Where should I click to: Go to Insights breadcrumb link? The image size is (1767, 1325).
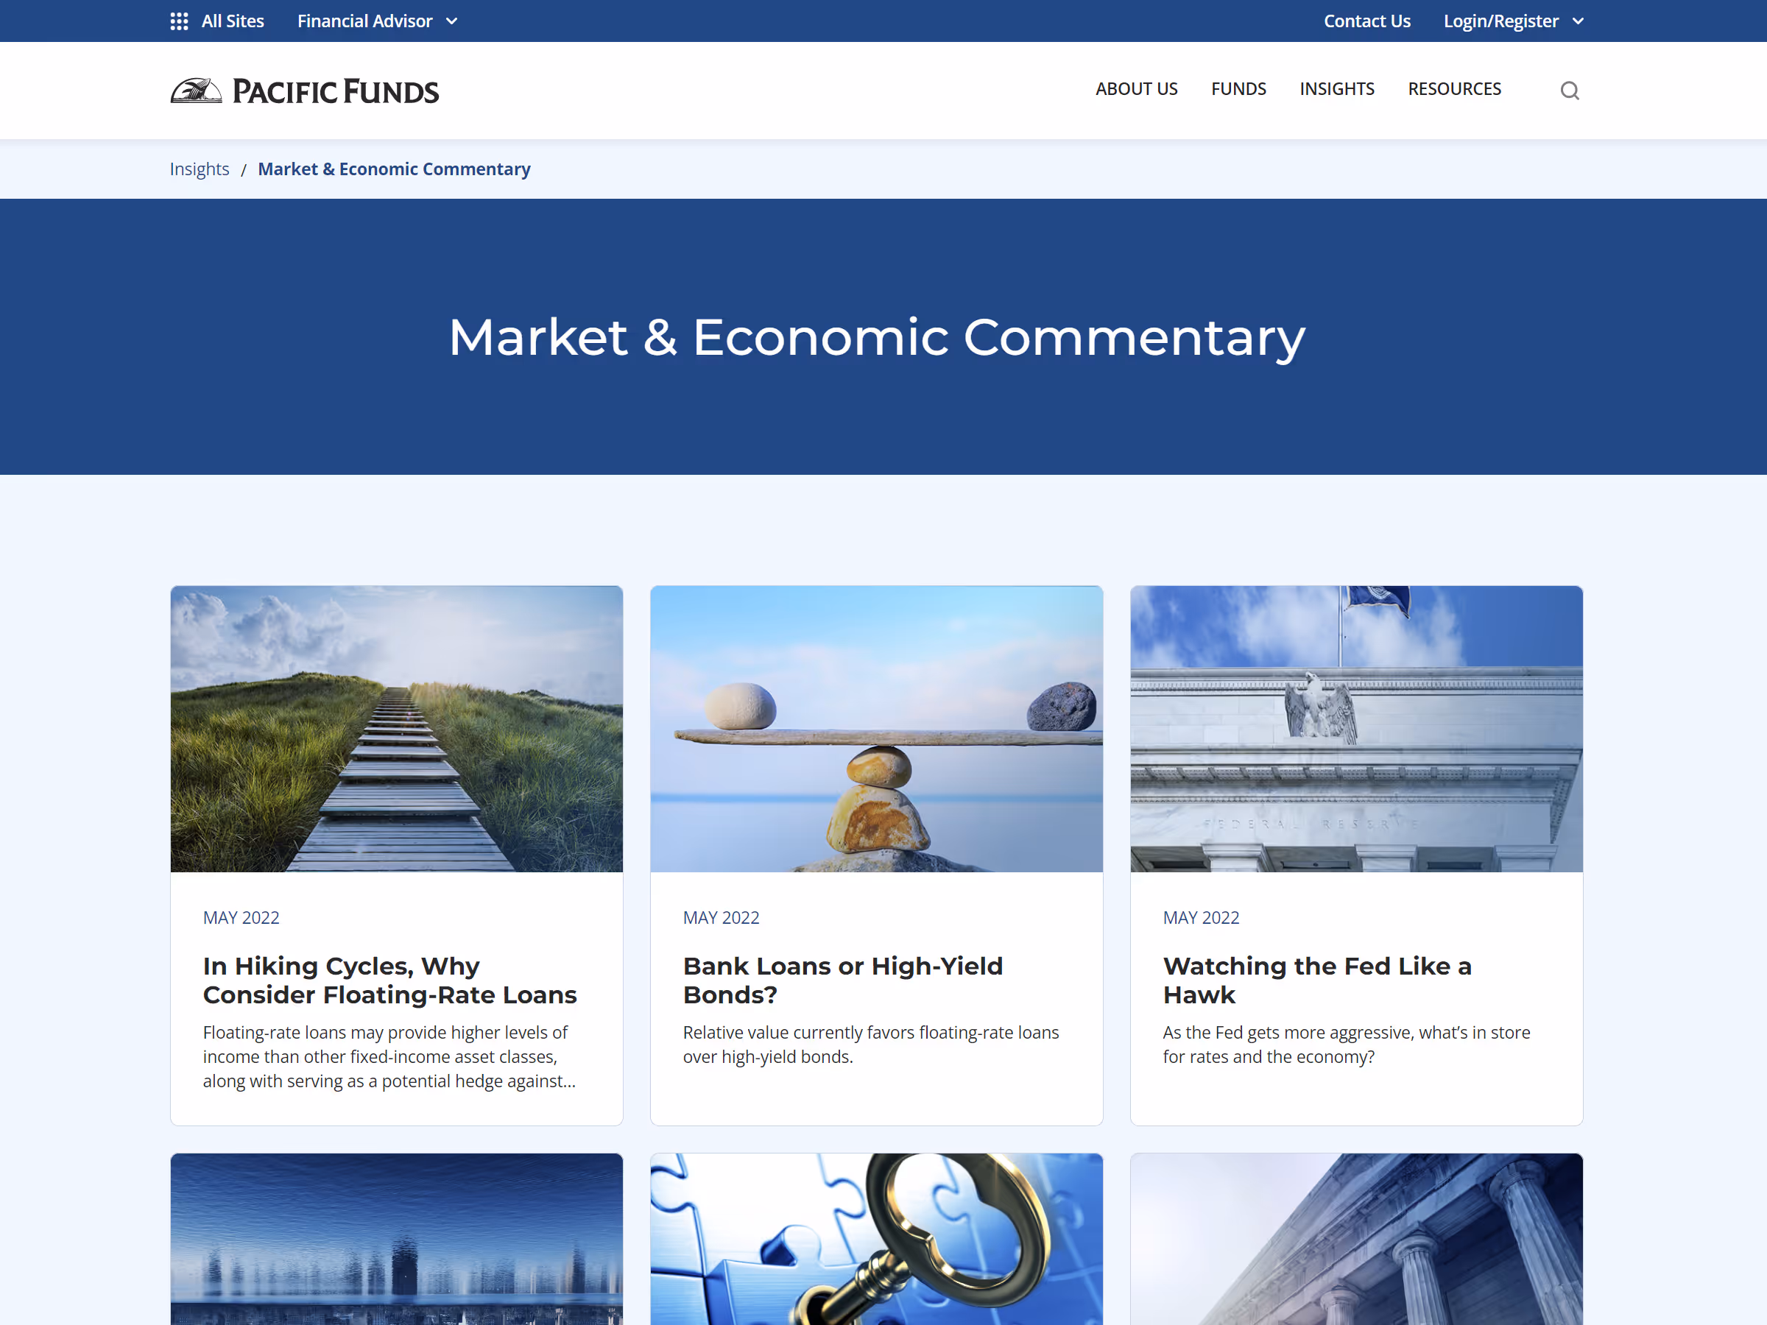pyautogui.click(x=199, y=169)
